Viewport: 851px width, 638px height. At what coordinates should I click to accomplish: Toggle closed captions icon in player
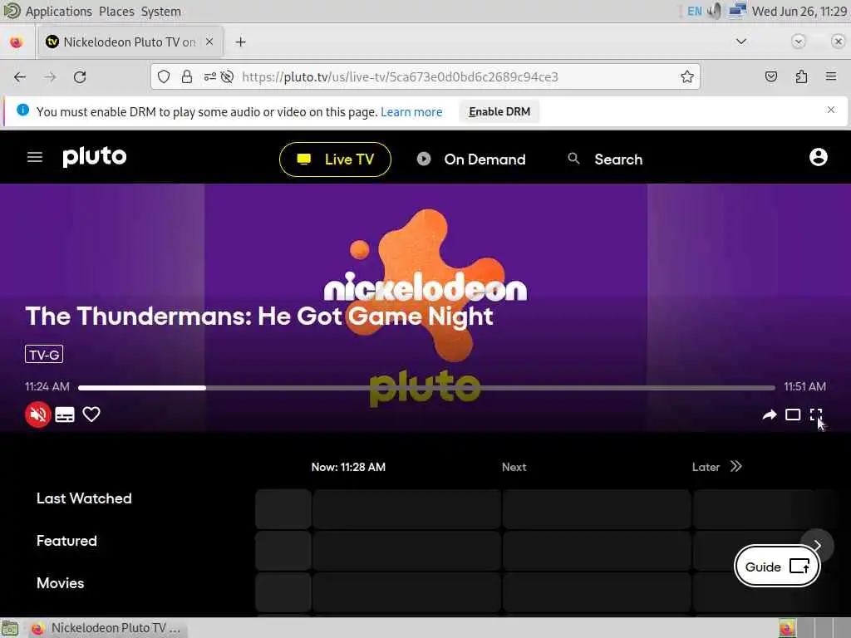point(65,415)
